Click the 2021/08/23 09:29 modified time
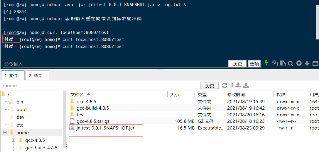 [x=246, y=128]
